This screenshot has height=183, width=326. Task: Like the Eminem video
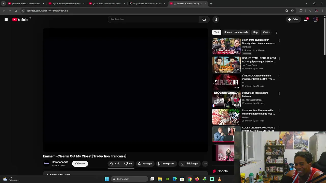(x=115, y=164)
